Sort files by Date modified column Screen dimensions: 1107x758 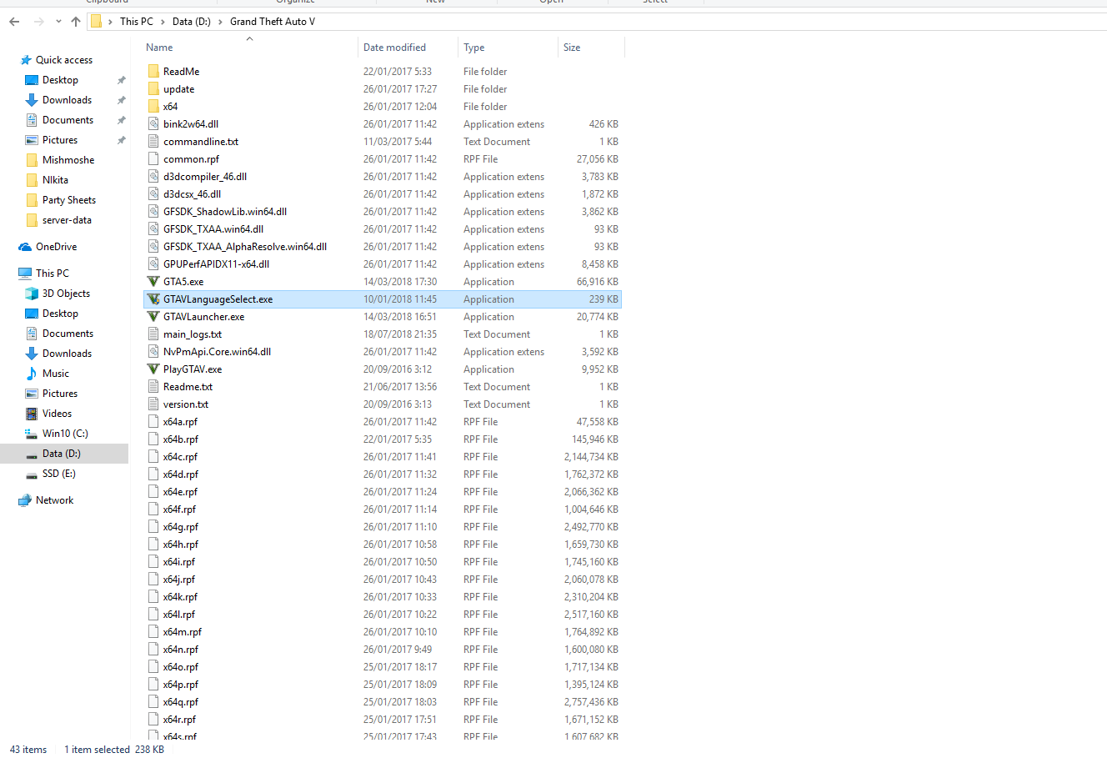point(394,48)
